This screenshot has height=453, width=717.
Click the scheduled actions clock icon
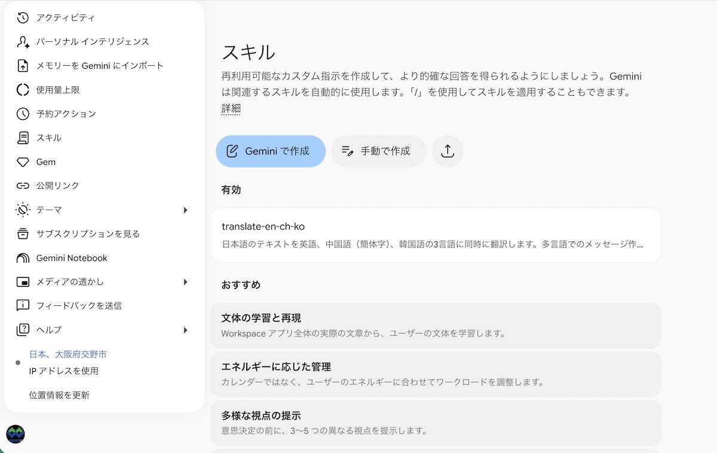tap(23, 114)
